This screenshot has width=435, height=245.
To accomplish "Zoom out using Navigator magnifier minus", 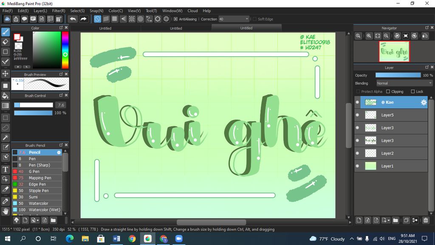I will pos(386,36).
